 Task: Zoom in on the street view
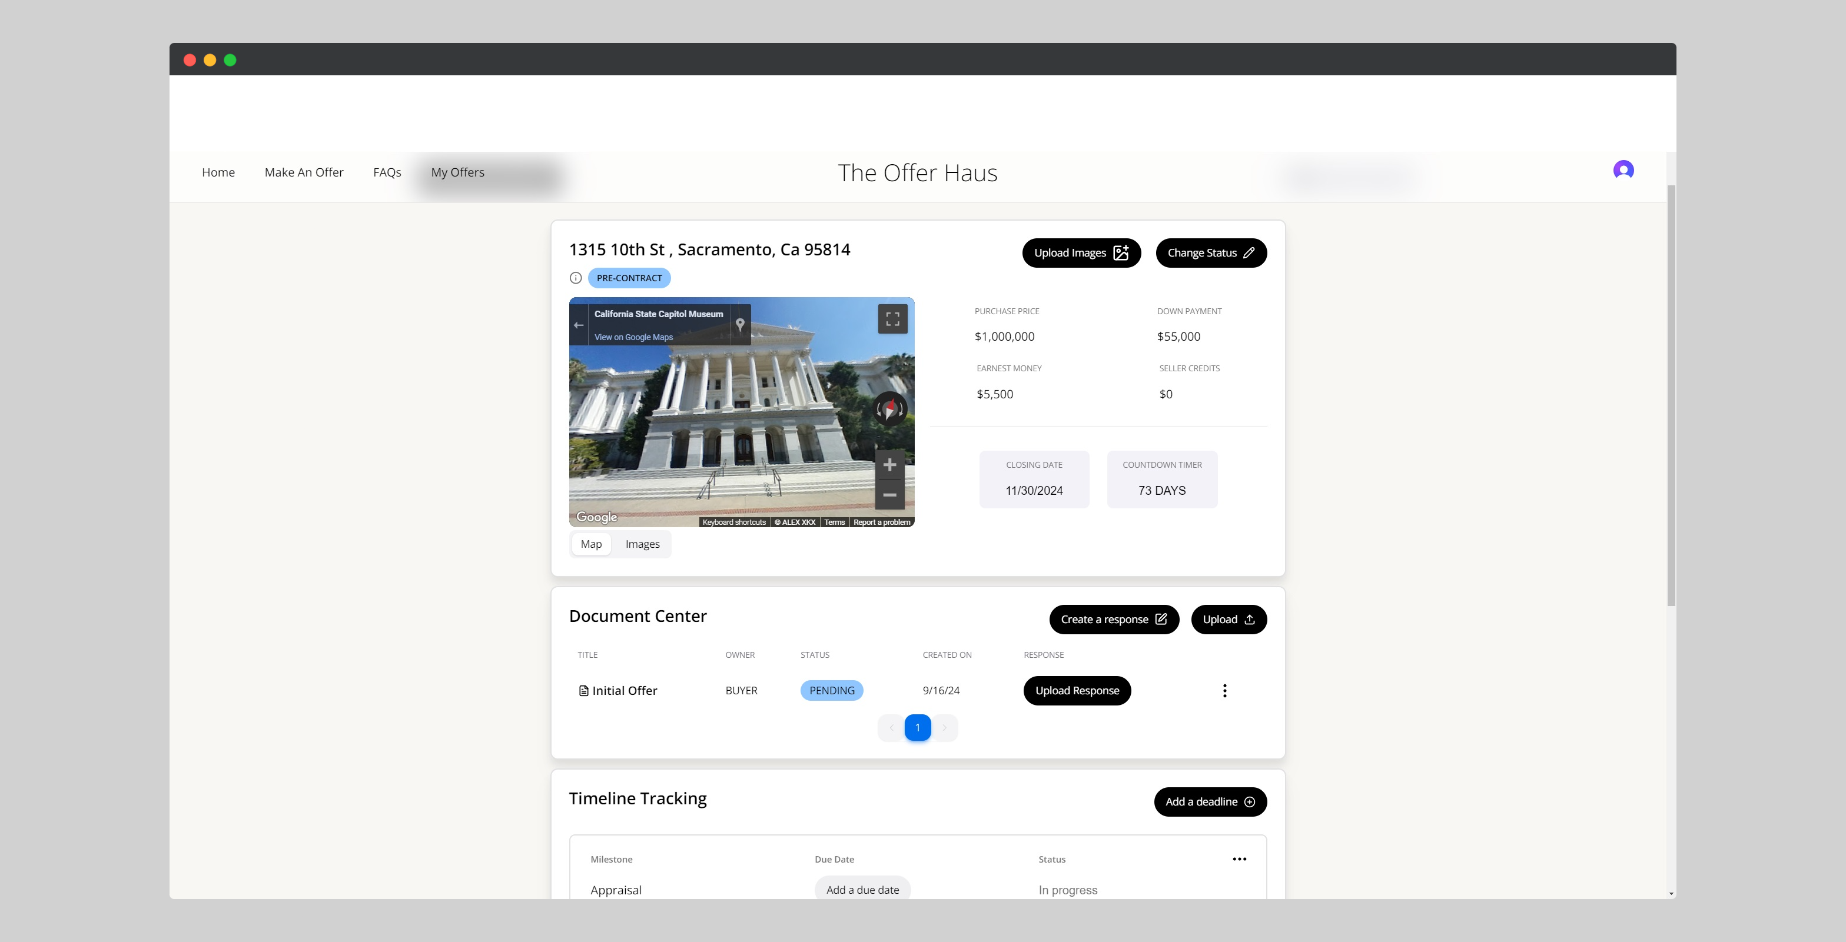click(x=889, y=465)
